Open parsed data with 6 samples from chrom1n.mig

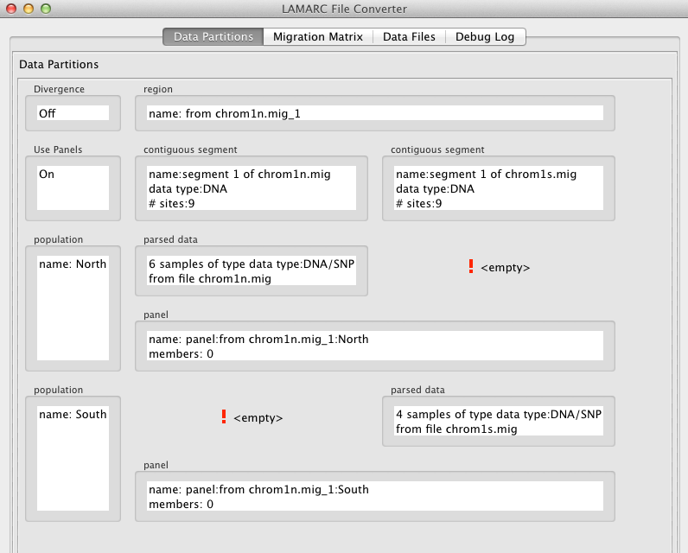(x=252, y=270)
